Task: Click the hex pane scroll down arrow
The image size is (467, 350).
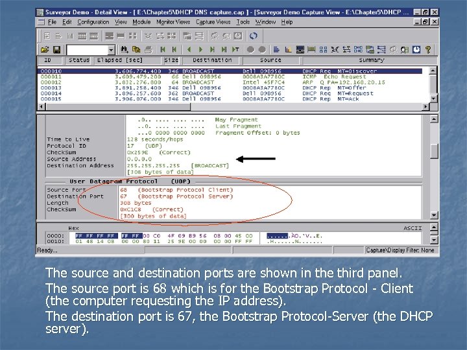Action: click(x=434, y=240)
